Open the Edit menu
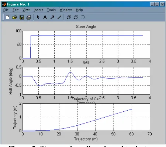The height and width of the screenshot is (147, 166). point(15,10)
